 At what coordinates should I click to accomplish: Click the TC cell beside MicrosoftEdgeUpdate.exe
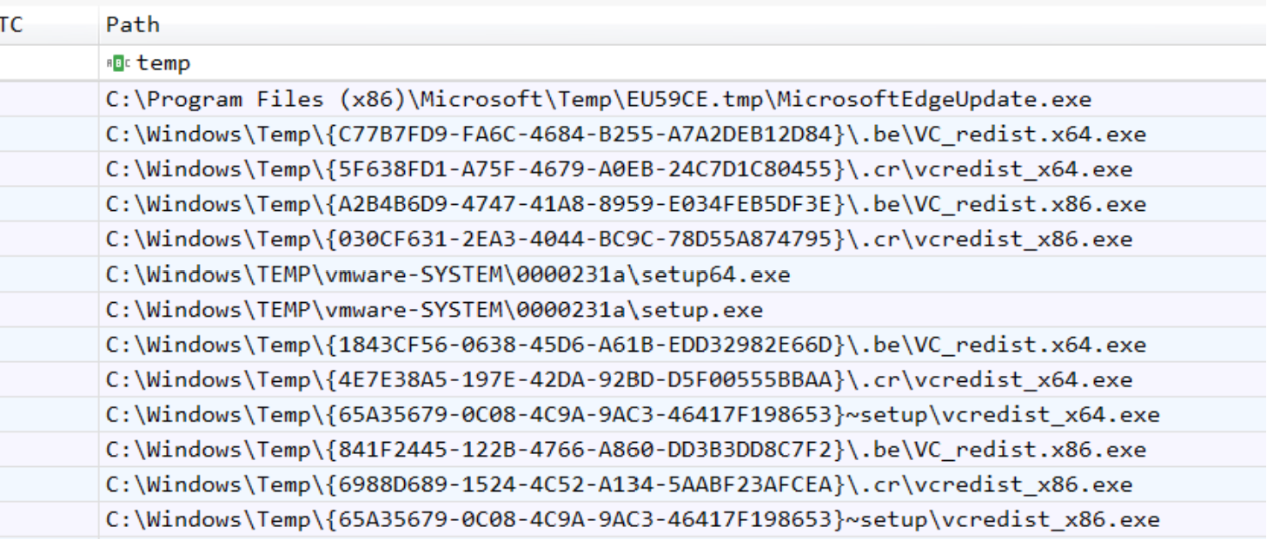(50, 99)
